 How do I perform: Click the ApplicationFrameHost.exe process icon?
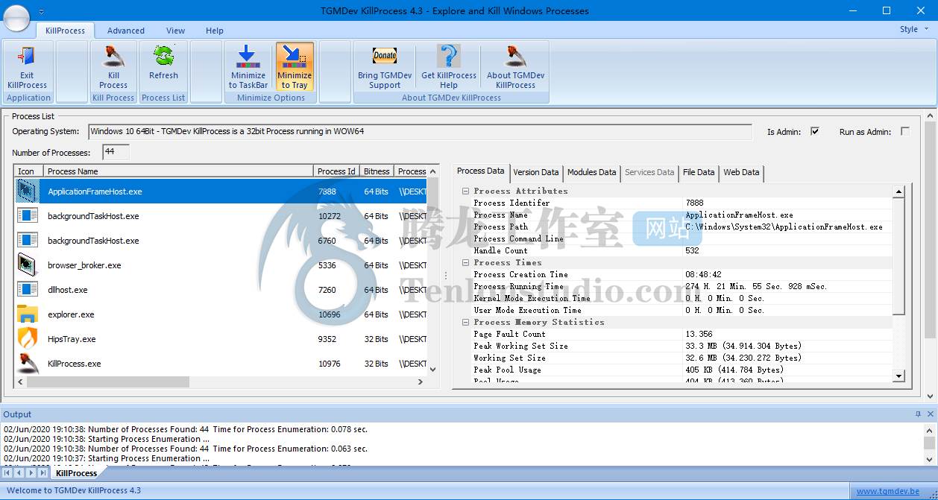coord(28,192)
